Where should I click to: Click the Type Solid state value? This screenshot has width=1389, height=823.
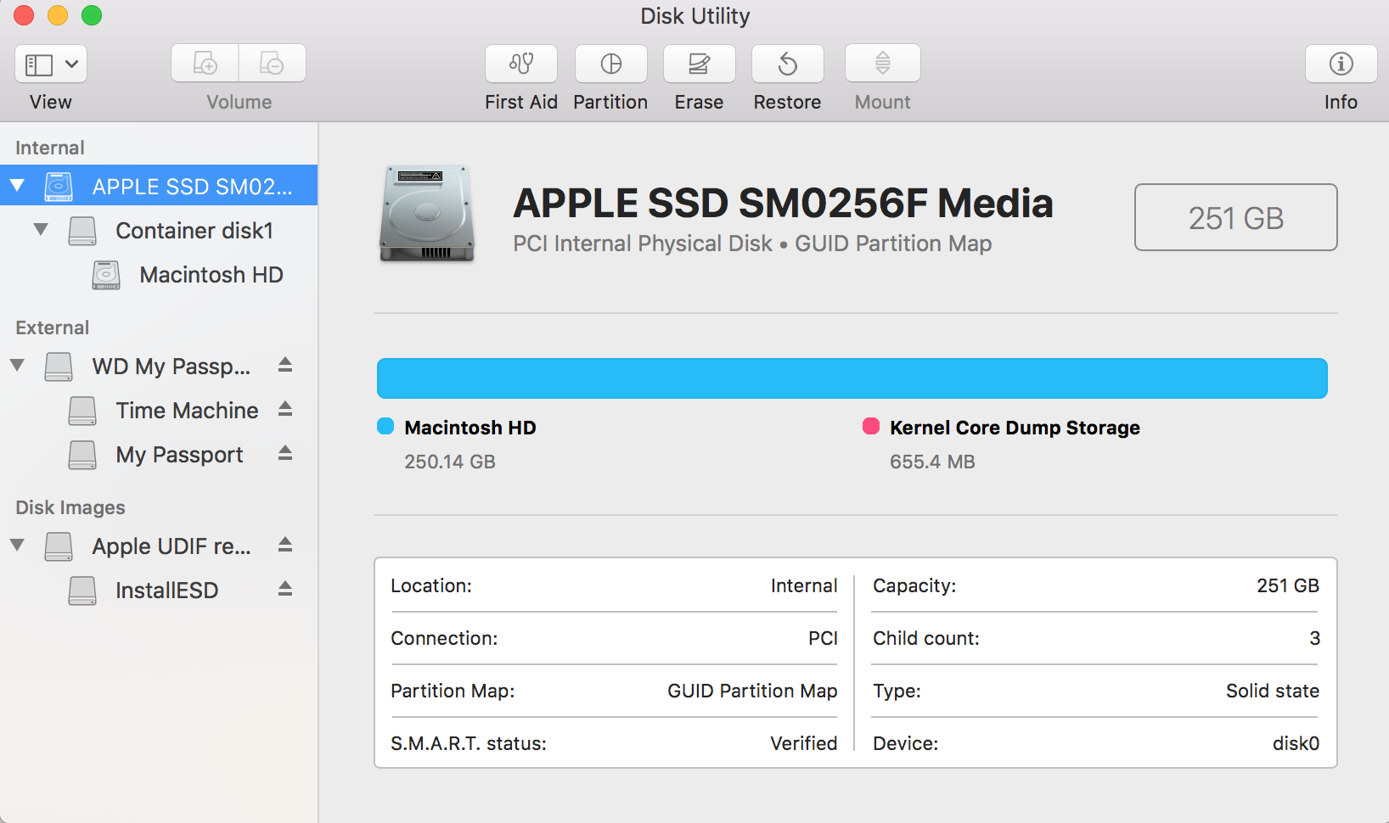[x=1273, y=691]
